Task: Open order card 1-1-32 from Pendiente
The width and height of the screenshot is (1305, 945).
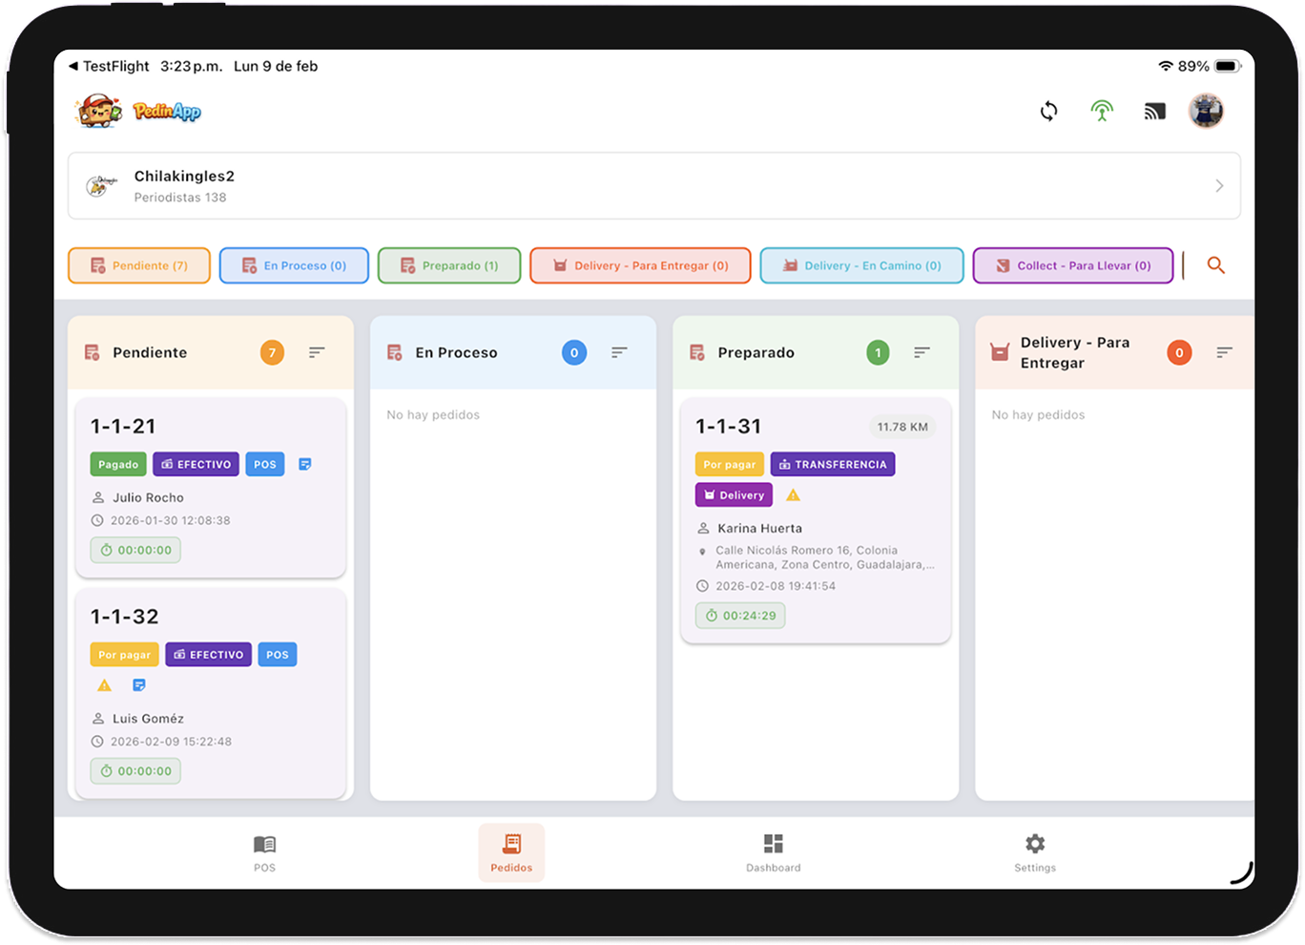Action: coord(210,692)
